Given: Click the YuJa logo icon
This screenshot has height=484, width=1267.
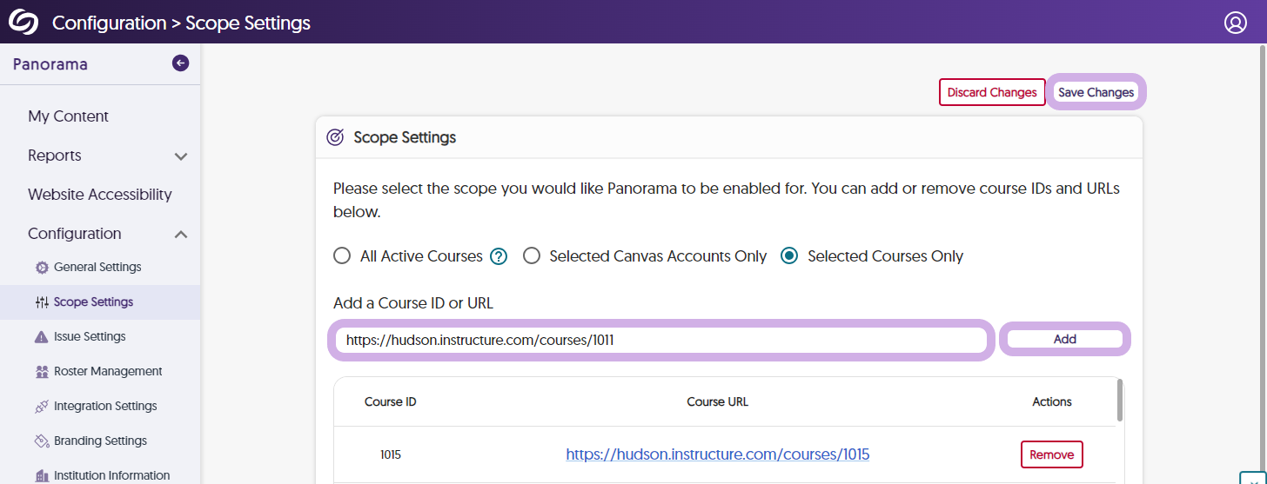Looking at the screenshot, I should [23, 22].
